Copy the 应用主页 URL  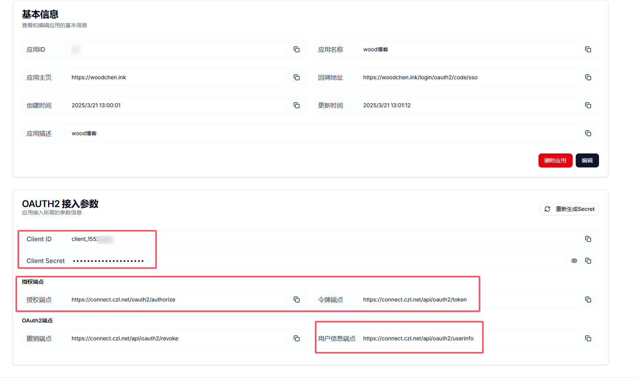(297, 77)
